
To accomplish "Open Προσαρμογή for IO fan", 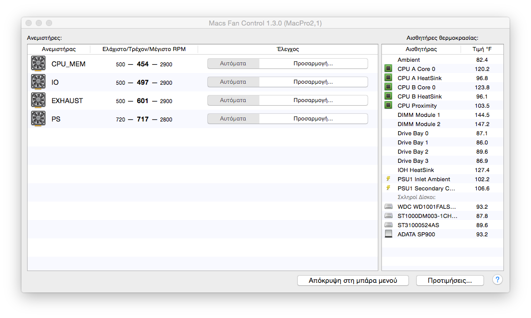I will click(x=313, y=82).
